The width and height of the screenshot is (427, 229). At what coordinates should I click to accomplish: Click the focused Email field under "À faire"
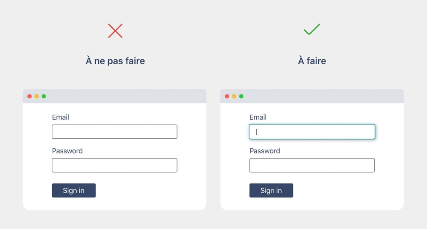coord(312,132)
